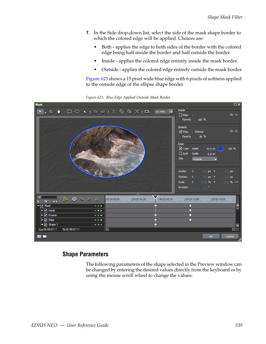The image size is (266, 344).
Task: Click the 29.39% zoom value field
Action: pyautogui.click(x=161, y=112)
